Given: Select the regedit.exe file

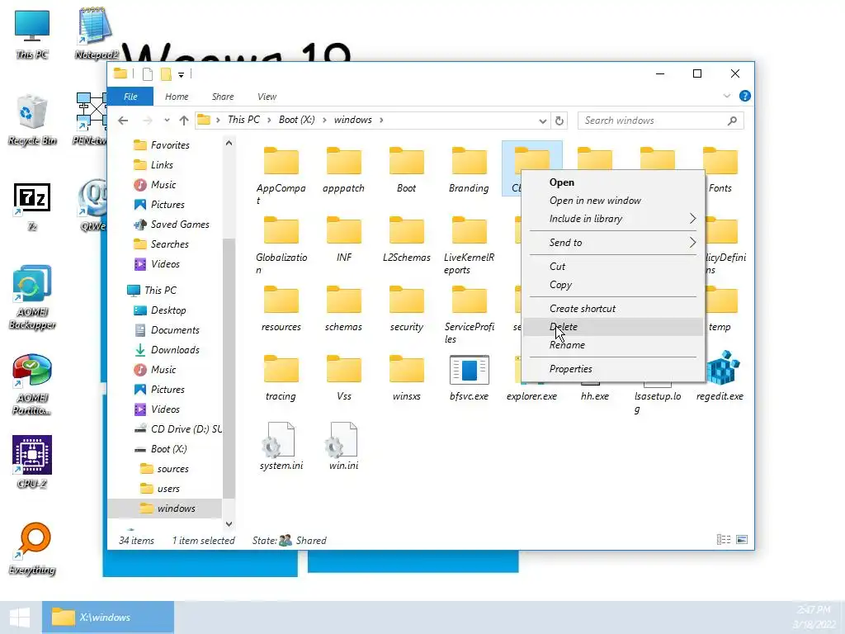Looking at the screenshot, I should click(720, 376).
